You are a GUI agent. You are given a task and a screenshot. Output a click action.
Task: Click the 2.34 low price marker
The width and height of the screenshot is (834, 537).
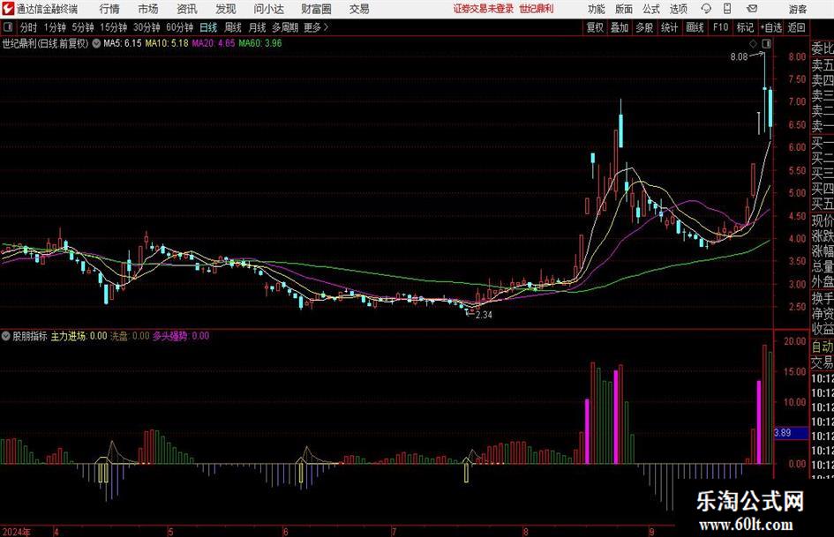484,315
